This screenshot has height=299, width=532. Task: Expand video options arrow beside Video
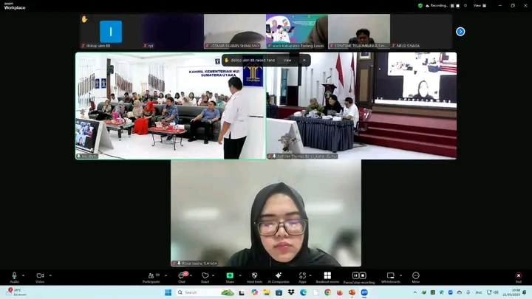50,275
